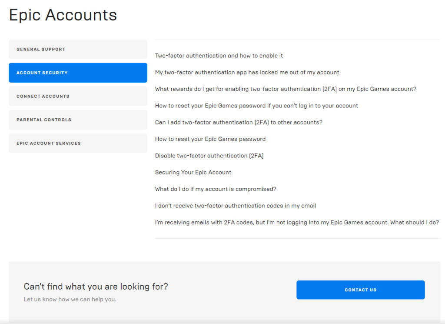This screenshot has width=445, height=324.
Task: Open the General Support category
Action: [78, 49]
